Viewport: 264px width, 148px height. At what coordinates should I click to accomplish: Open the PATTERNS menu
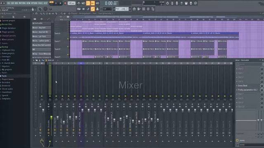22,3
